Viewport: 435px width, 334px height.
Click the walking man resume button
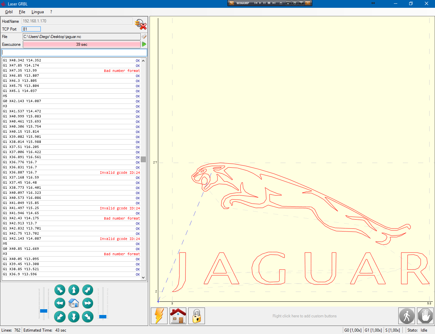coord(407,316)
